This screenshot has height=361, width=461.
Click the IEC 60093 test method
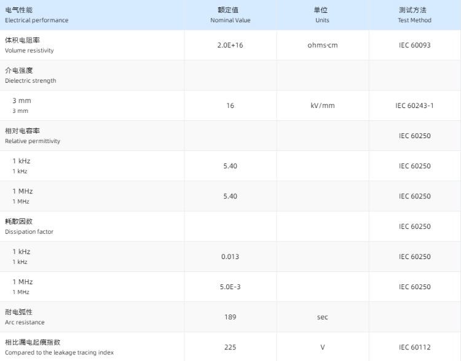414,45
